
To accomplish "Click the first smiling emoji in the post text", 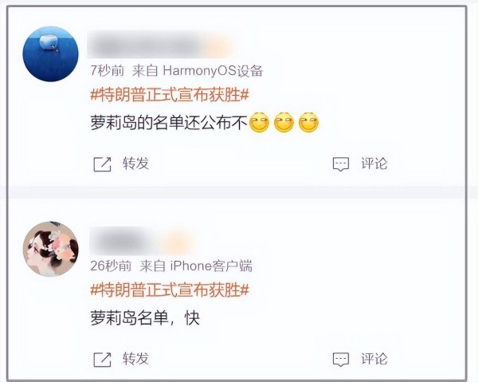I will point(259,122).
